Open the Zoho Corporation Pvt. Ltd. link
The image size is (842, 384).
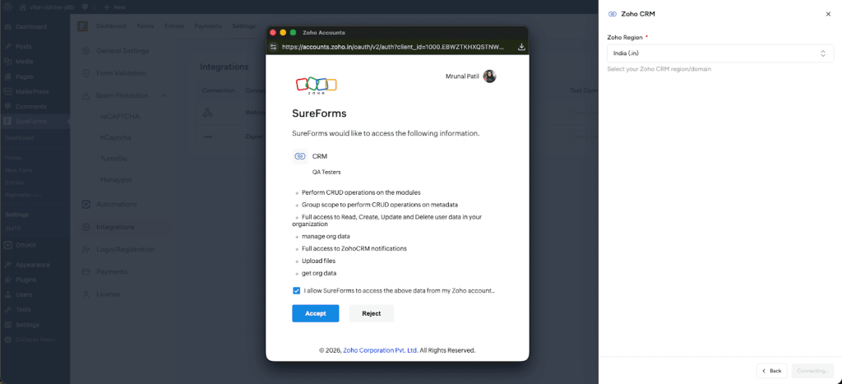[x=380, y=350]
